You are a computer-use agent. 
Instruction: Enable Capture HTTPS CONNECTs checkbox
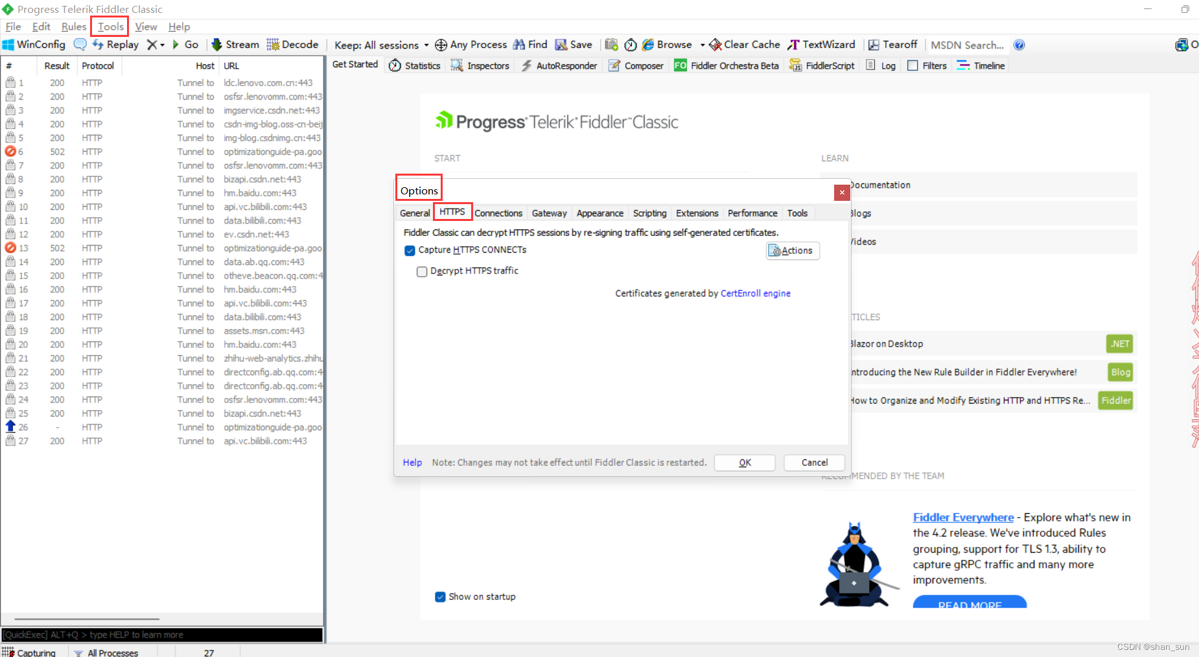pyautogui.click(x=410, y=251)
